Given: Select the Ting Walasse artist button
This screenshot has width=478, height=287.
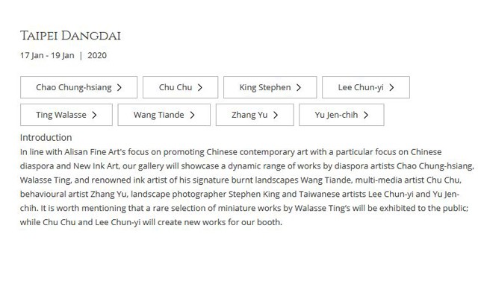Looking at the screenshot, I should (x=66, y=115).
